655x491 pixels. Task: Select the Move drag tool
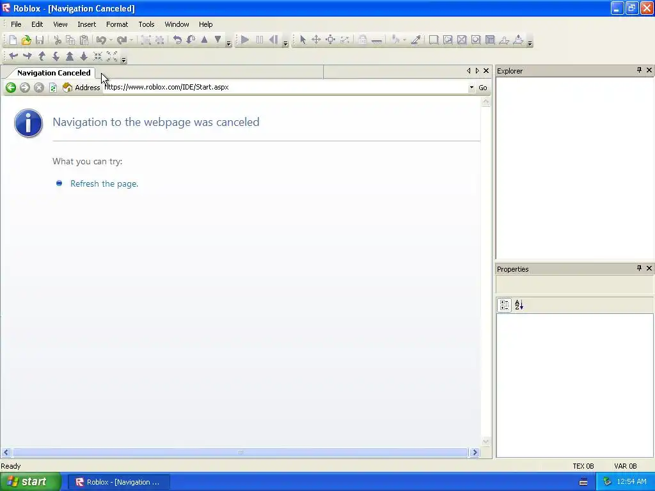pyautogui.click(x=316, y=40)
